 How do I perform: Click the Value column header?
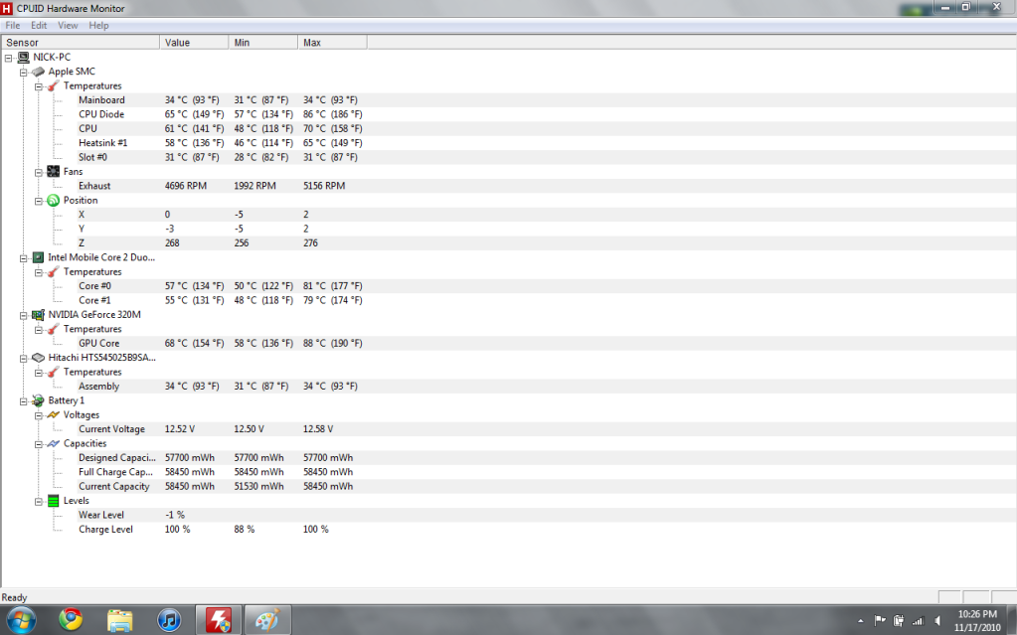[x=194, y=42]
